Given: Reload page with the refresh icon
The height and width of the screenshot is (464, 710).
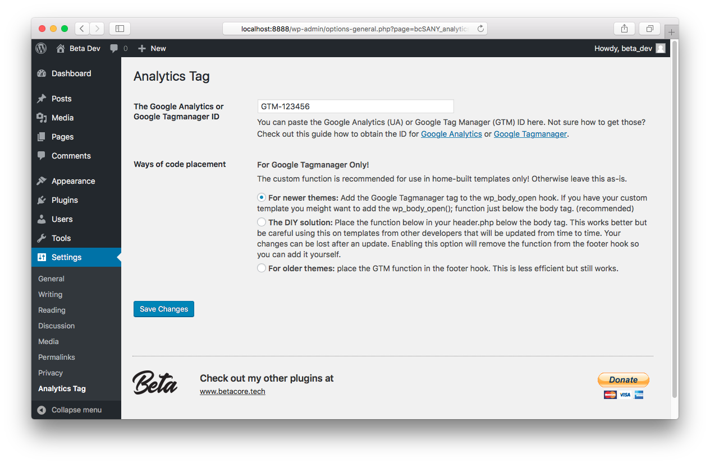Looking at the screenshot, I should coord(480,29).
